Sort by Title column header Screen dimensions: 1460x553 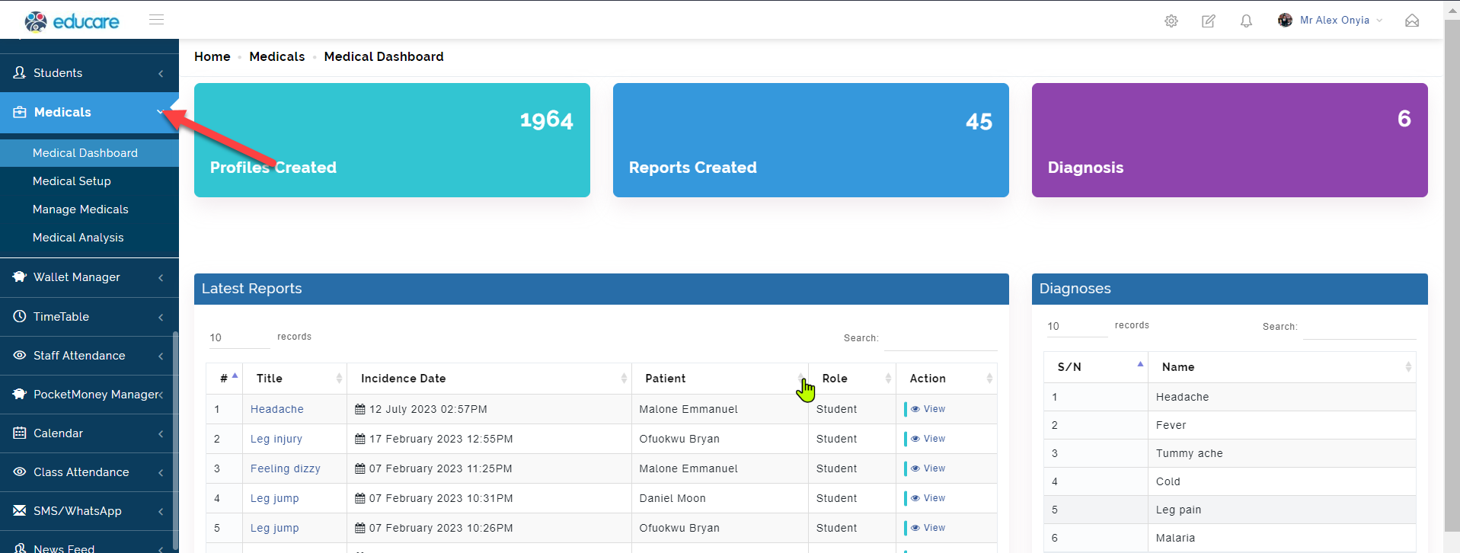pyautogui.click(x=295, y=379)
